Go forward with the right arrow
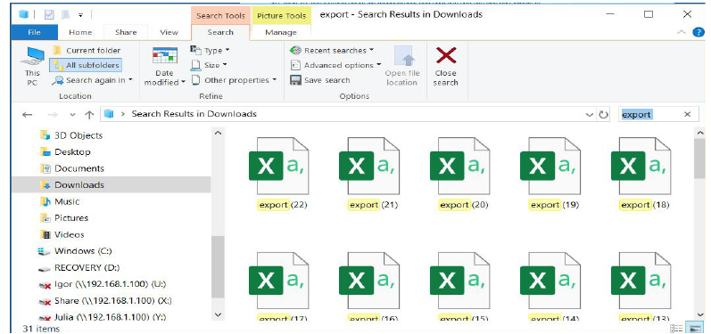The height and width of the screenshot is (334, 711). pyautogui.click(x=53, y=115)
